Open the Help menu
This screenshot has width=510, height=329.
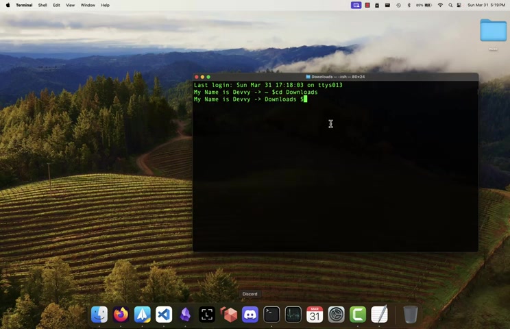(x=105, y=5)
